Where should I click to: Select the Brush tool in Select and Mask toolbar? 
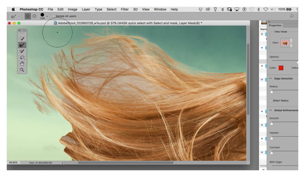[x=22, y=51]
